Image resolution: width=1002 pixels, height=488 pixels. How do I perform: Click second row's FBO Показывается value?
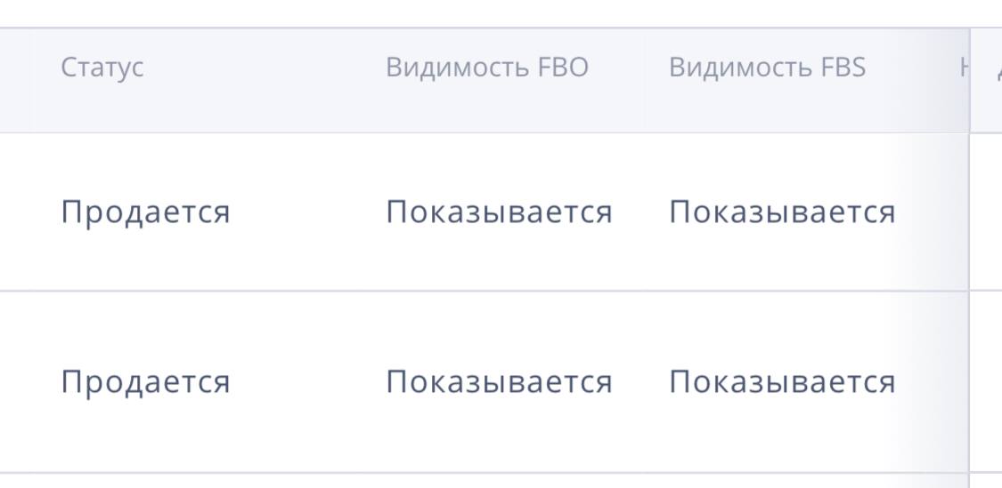(499, 382)
